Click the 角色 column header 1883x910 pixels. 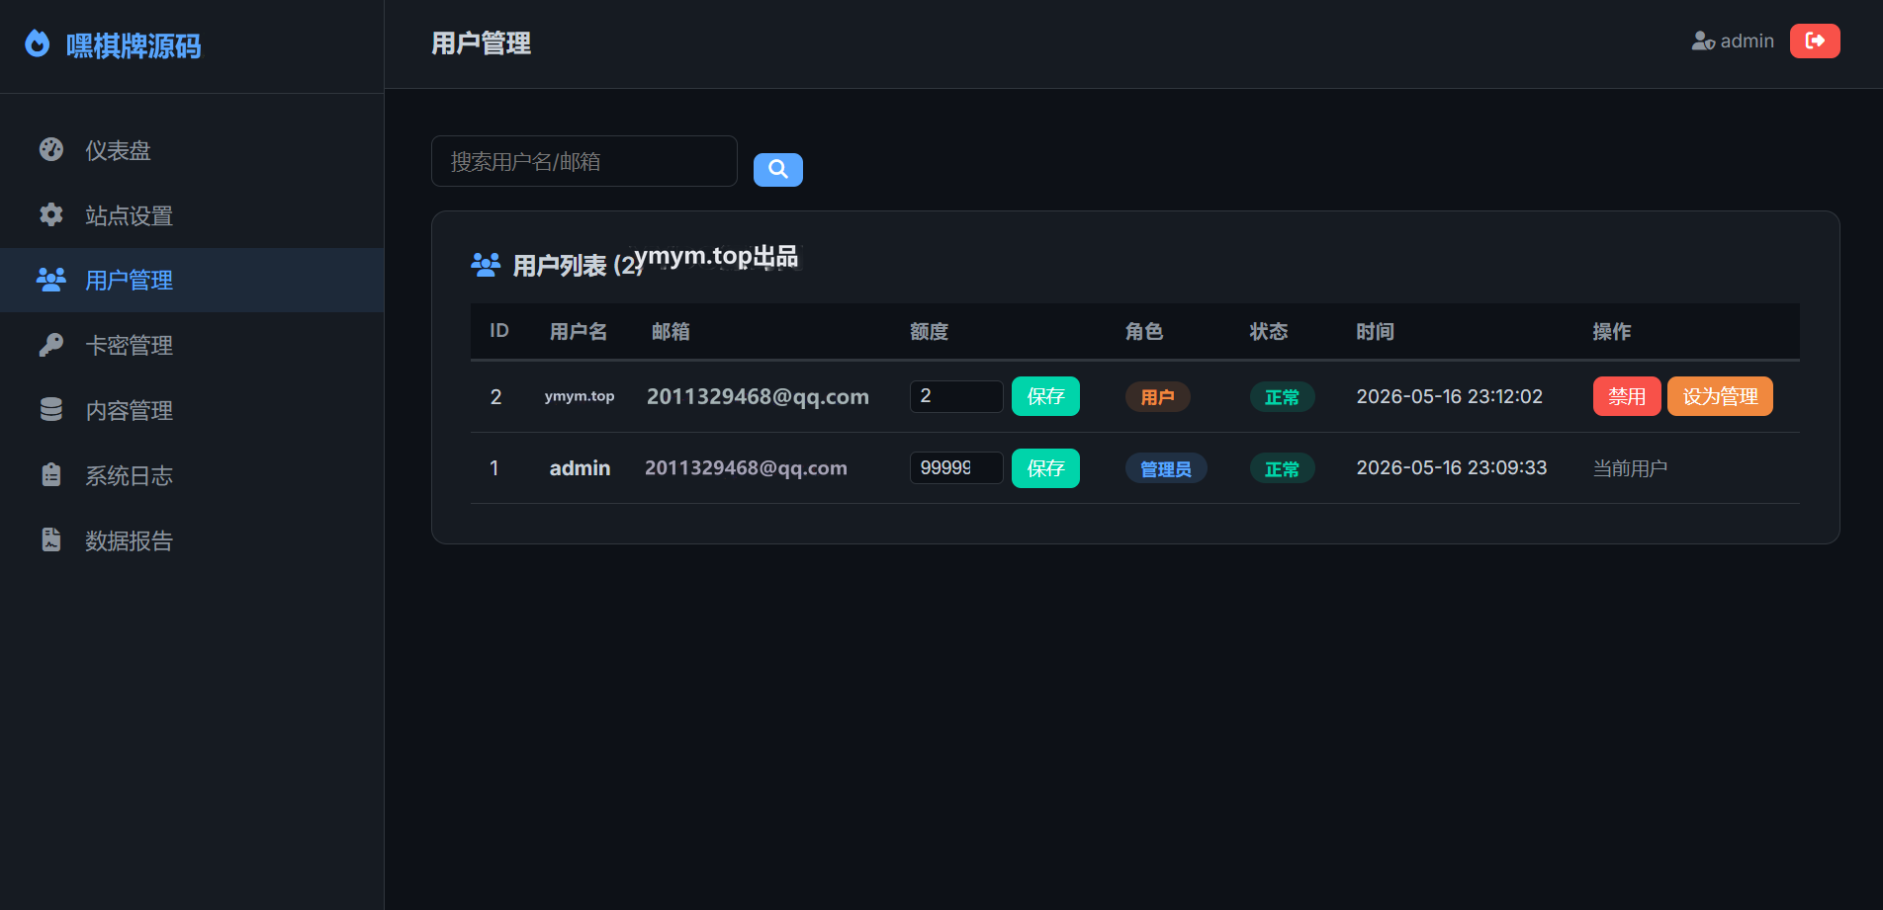[x=1144, y=331]
